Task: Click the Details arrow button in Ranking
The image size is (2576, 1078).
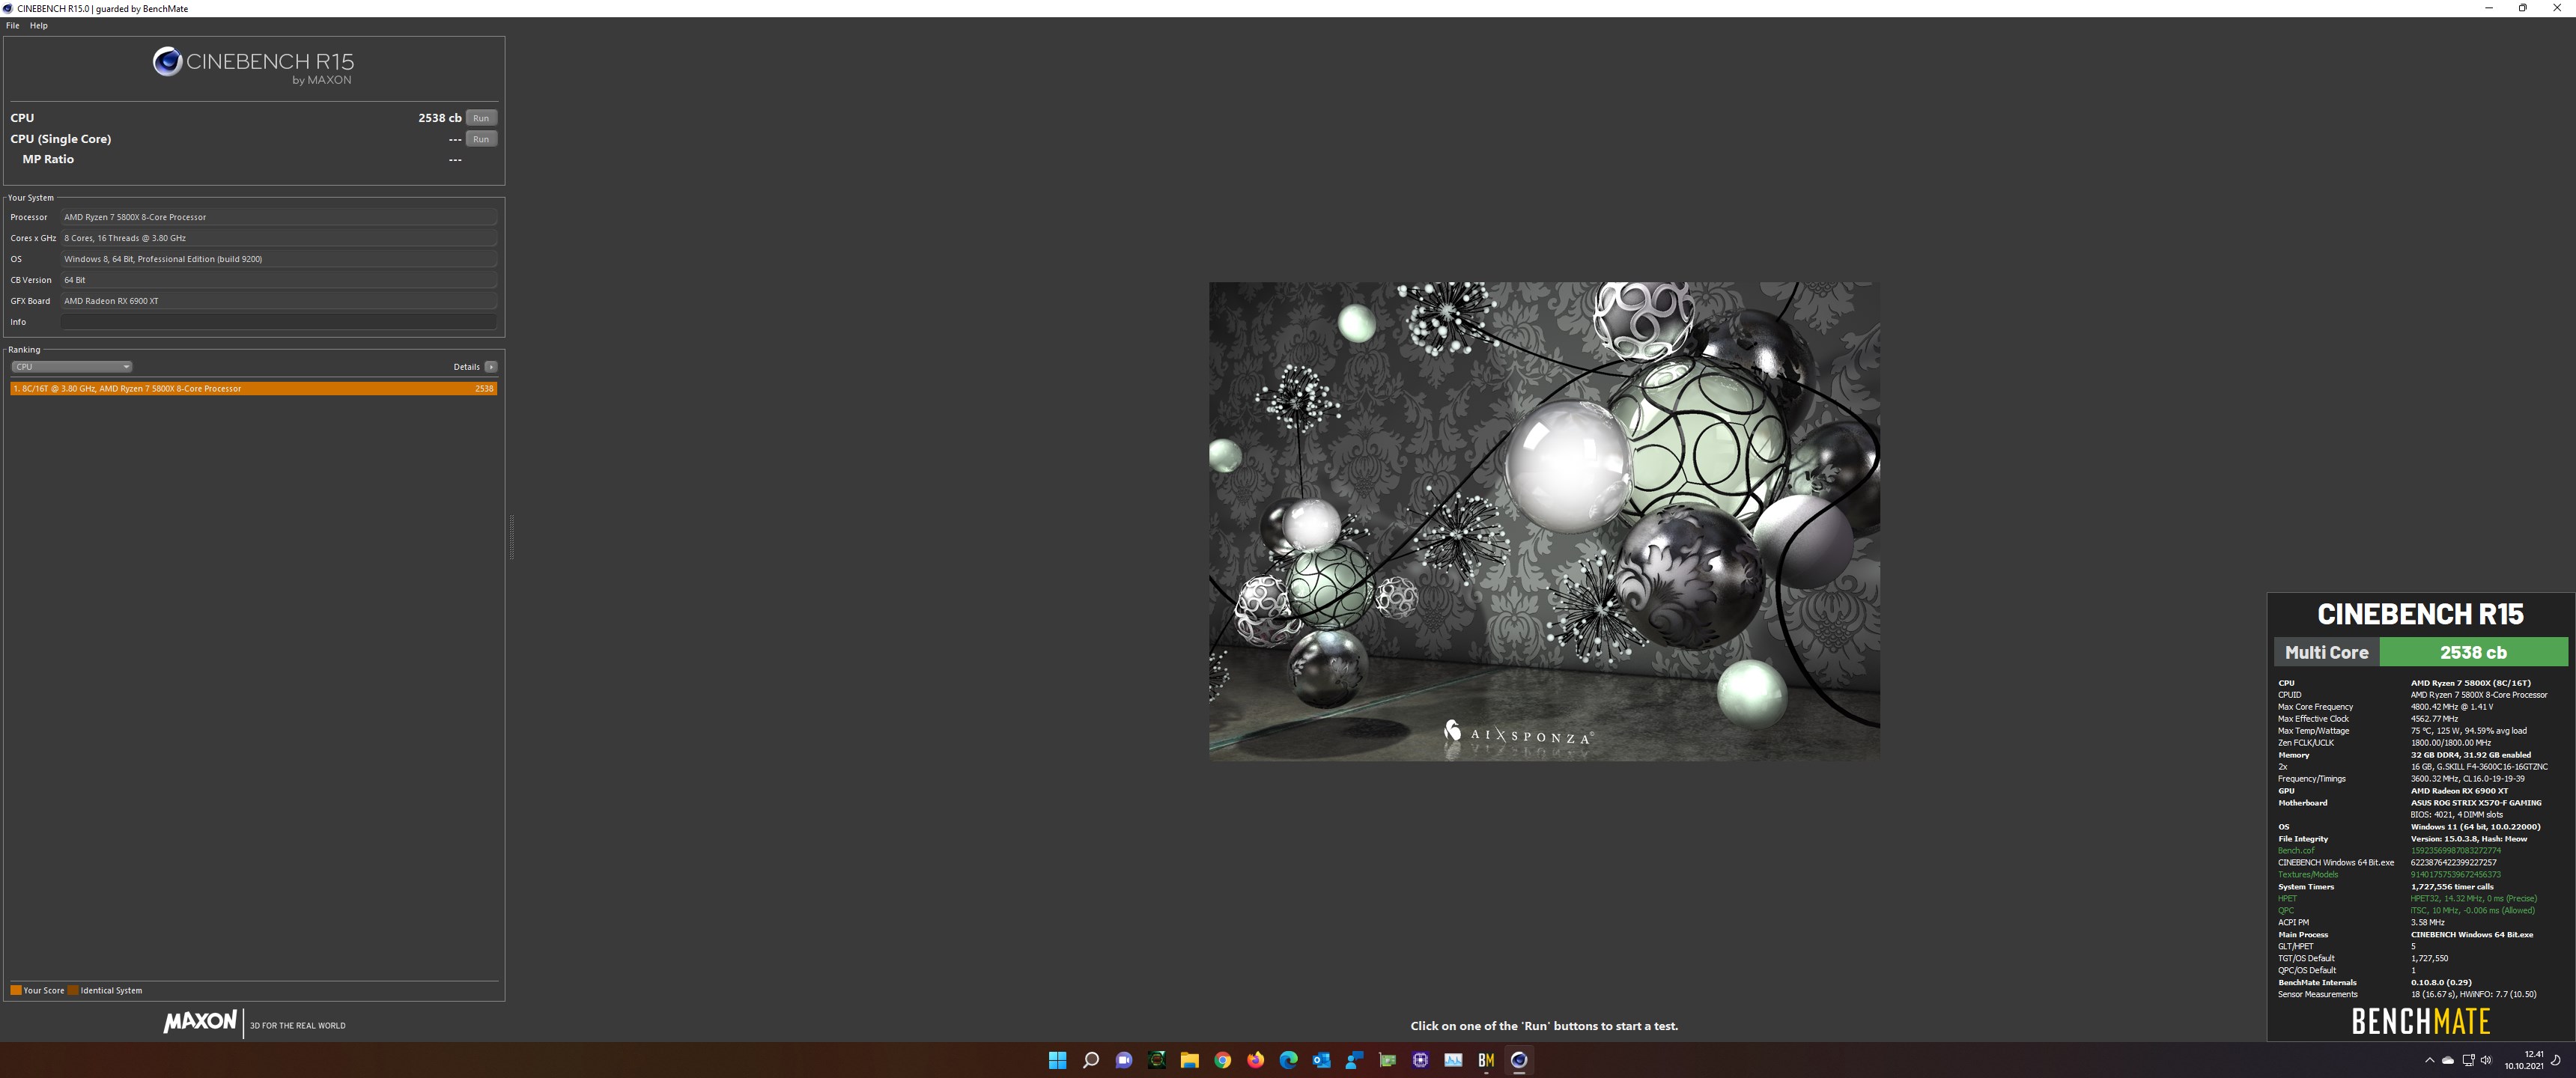Action: [x=491, y=367]
